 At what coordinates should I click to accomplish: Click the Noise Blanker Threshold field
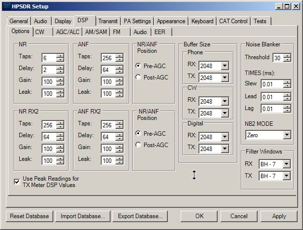click(x=278, y=58)
